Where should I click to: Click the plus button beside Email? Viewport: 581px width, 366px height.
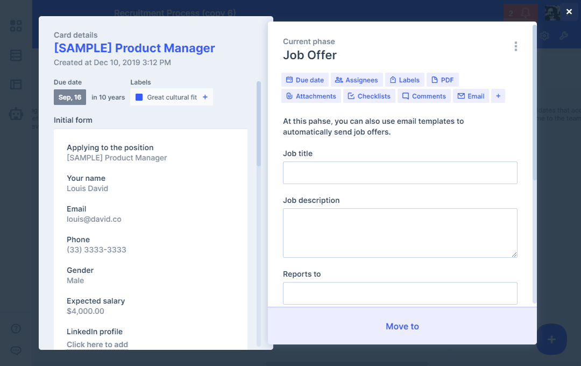click(x=498, y=96)
